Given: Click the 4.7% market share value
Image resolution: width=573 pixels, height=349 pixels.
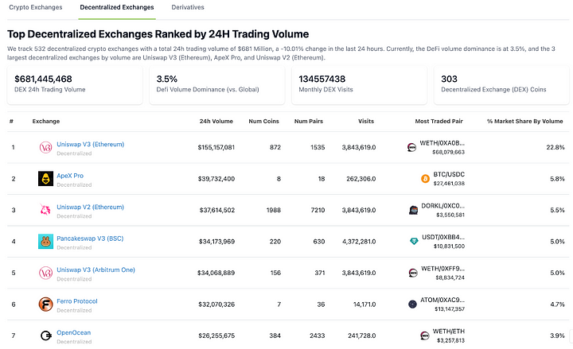Looking at the screenshot, I should point(557,304).
